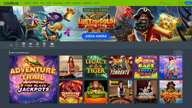Open the Deportes menu item
The width and height of the screenshot is (192, 108).
(x=27, y=3)
